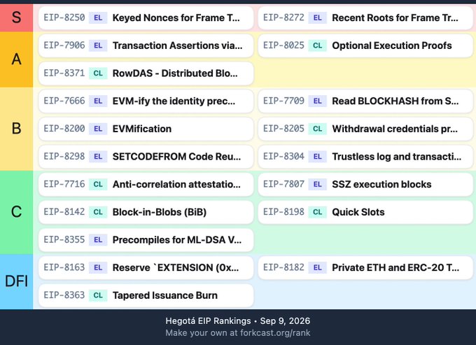Click the EIP-8163 number text
Viewport: 476px width, 345px height.
coord(64,267)
